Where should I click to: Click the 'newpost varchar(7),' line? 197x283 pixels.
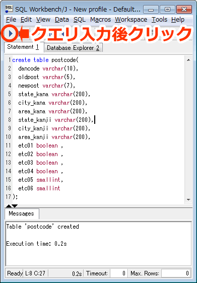point(47,86)
